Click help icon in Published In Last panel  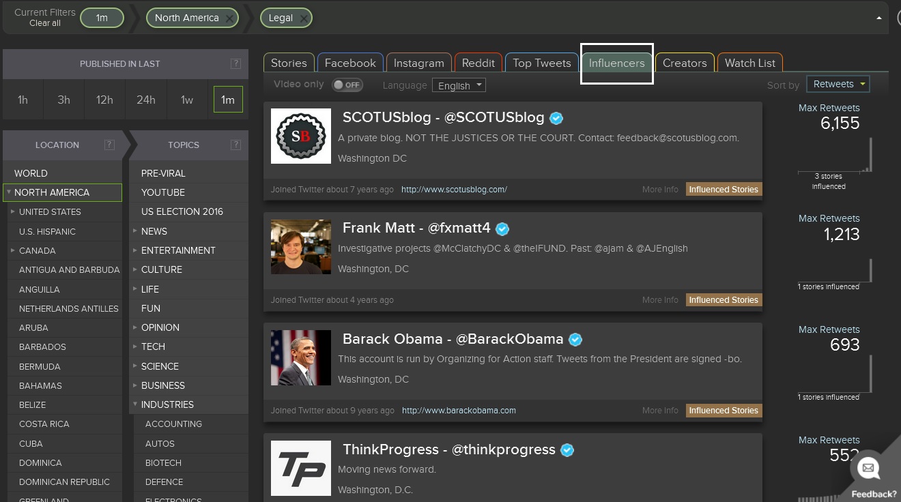235,63
